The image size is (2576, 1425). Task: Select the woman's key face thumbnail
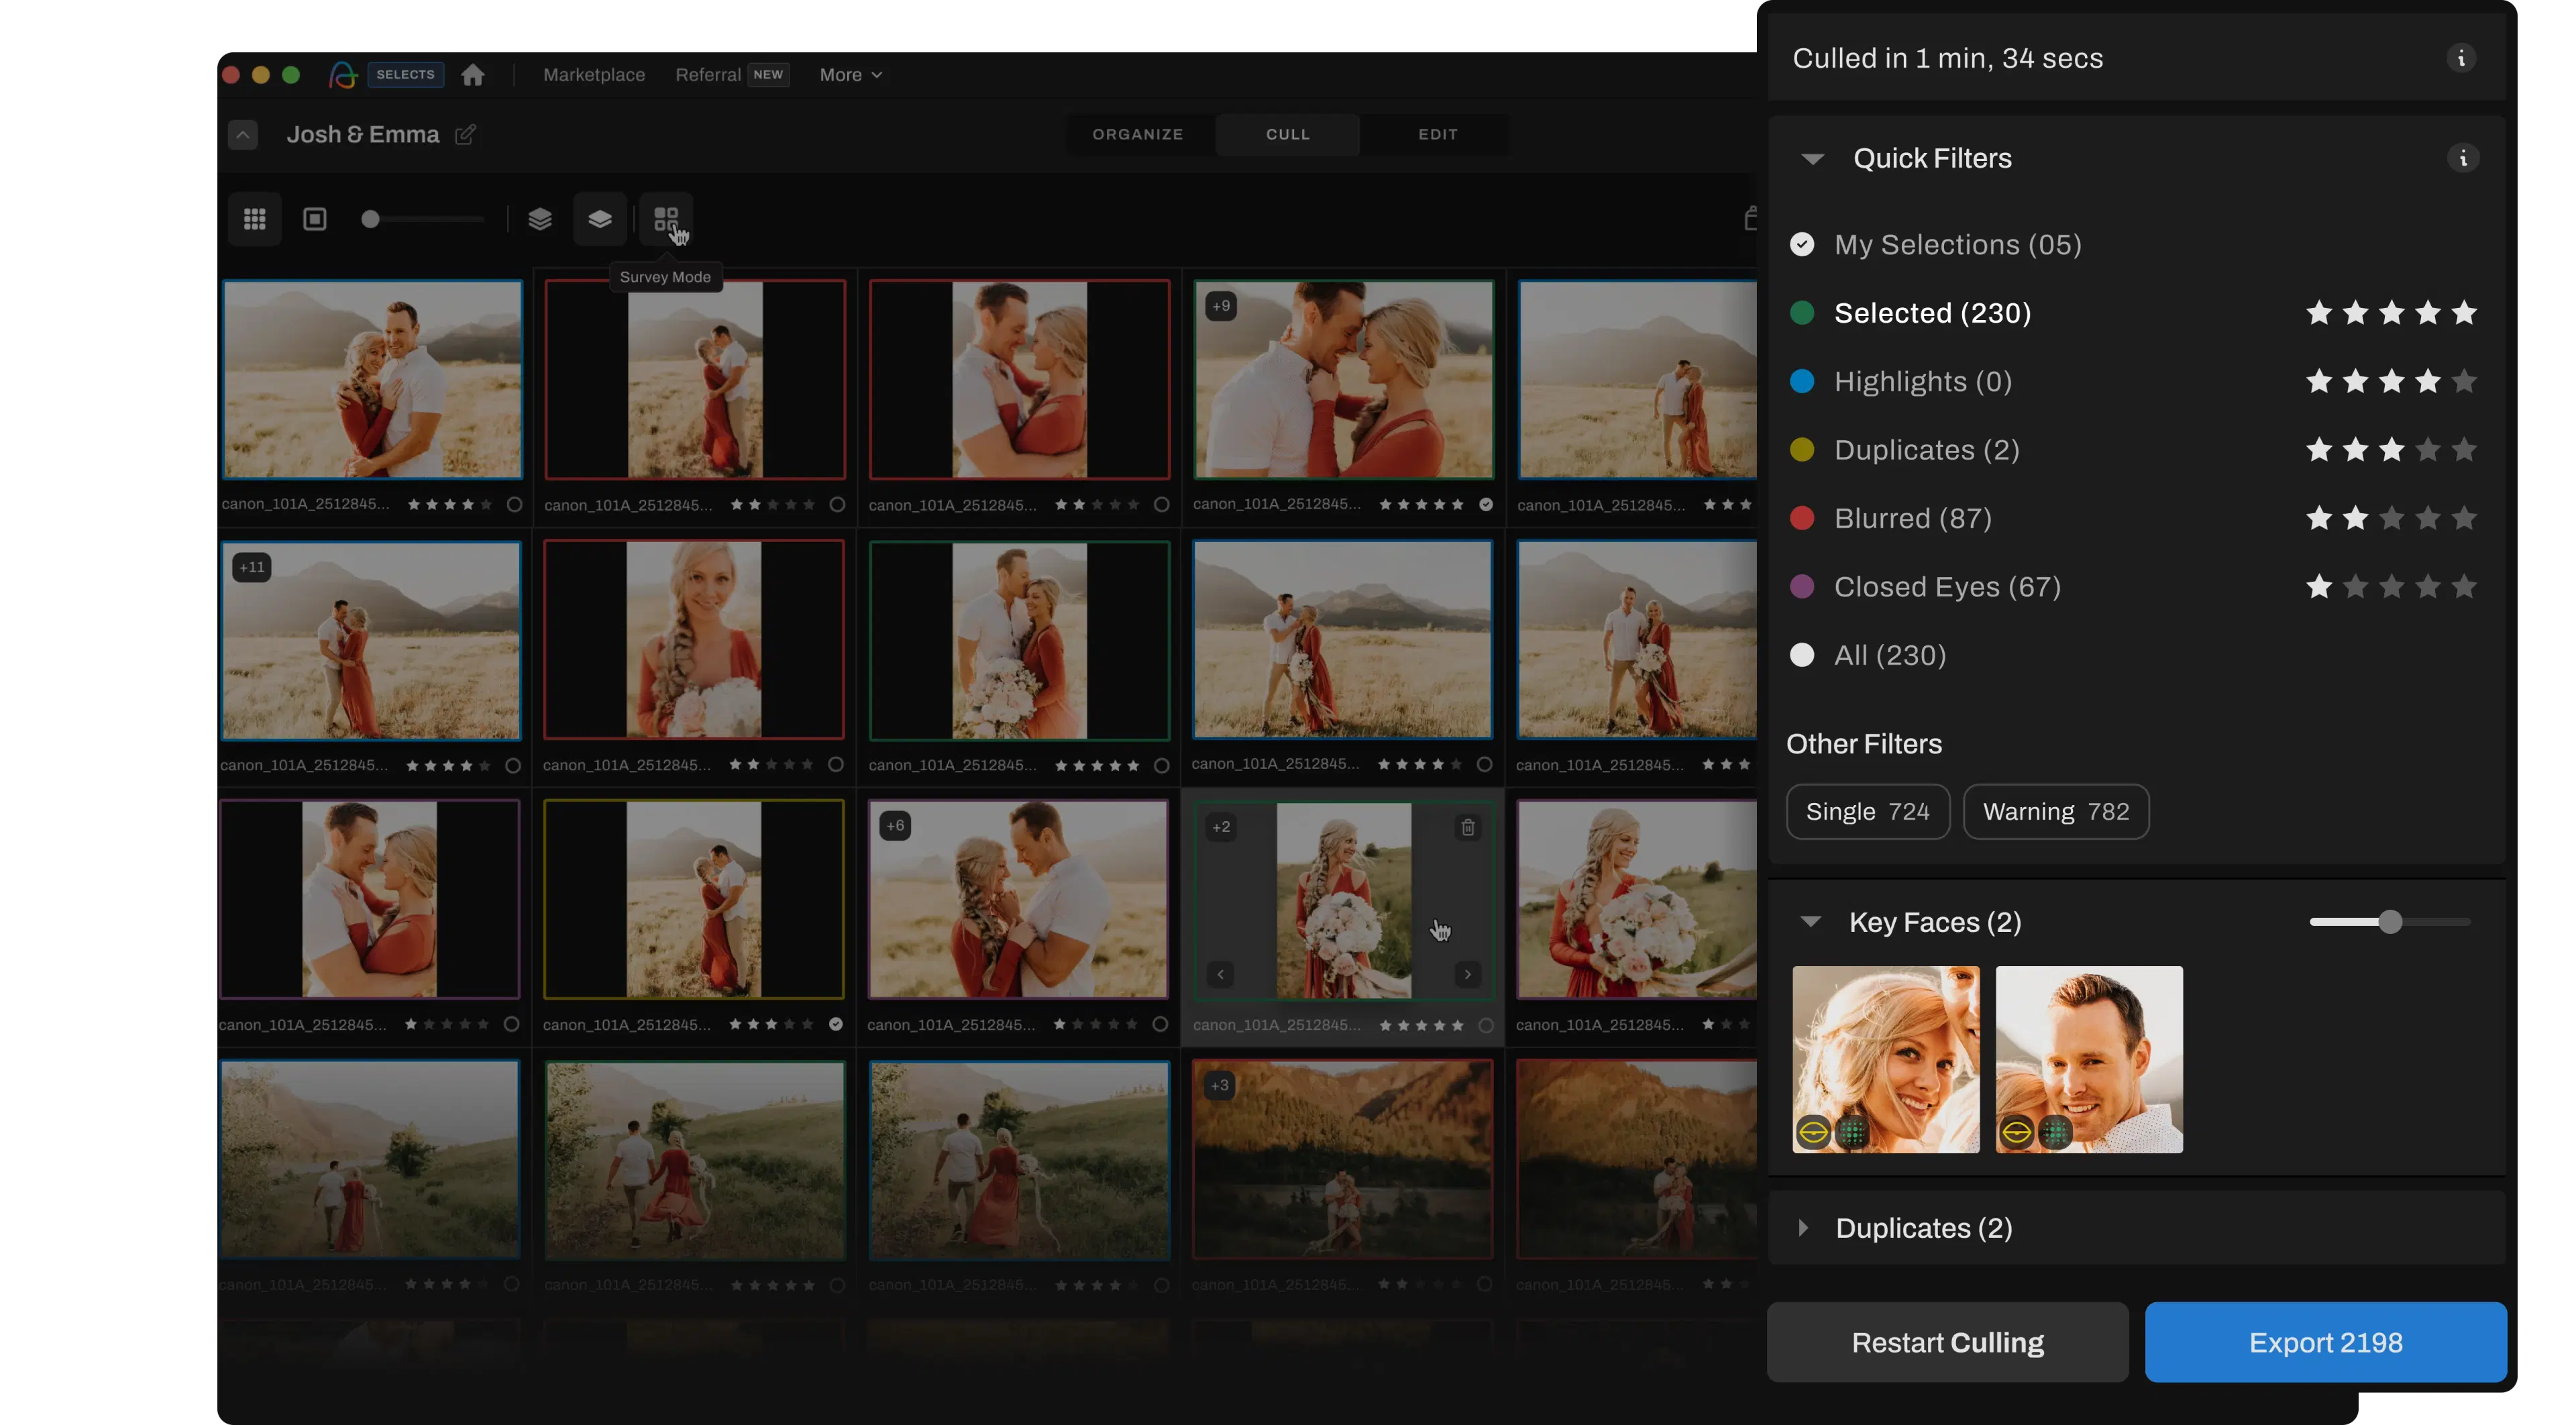pyautogui.click(x=1885, y=1059)
